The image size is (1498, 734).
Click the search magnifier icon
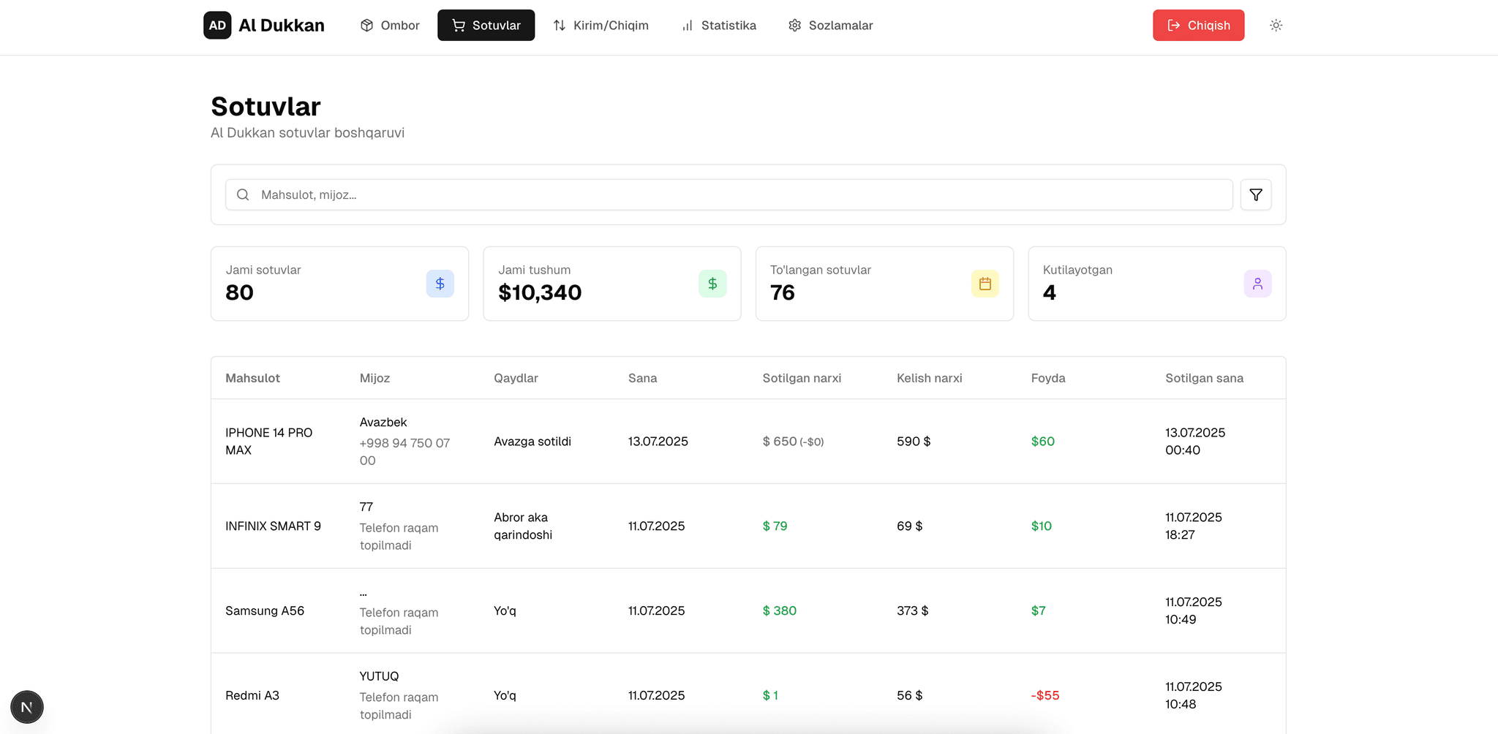click(x=244, y=195)
